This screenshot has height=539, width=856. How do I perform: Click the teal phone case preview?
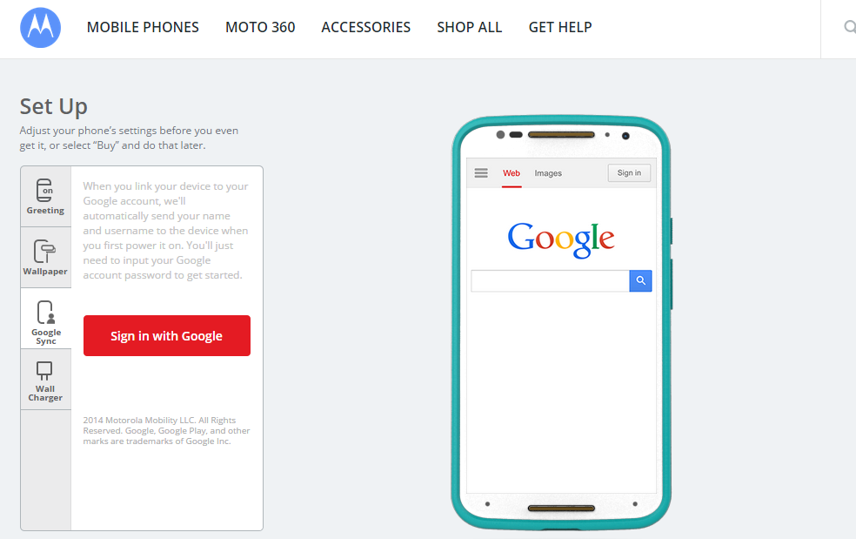click(561, 322)
